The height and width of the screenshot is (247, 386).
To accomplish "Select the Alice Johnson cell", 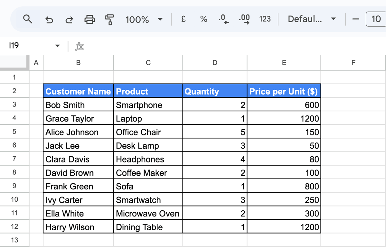I will tap(78, 132).
